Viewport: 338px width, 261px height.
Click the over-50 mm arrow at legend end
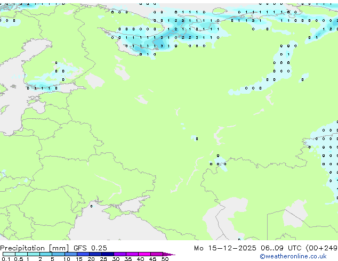click(x=169, y=255)
